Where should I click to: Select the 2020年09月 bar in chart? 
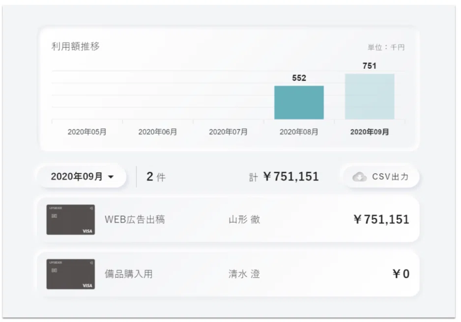pos(370,97)
